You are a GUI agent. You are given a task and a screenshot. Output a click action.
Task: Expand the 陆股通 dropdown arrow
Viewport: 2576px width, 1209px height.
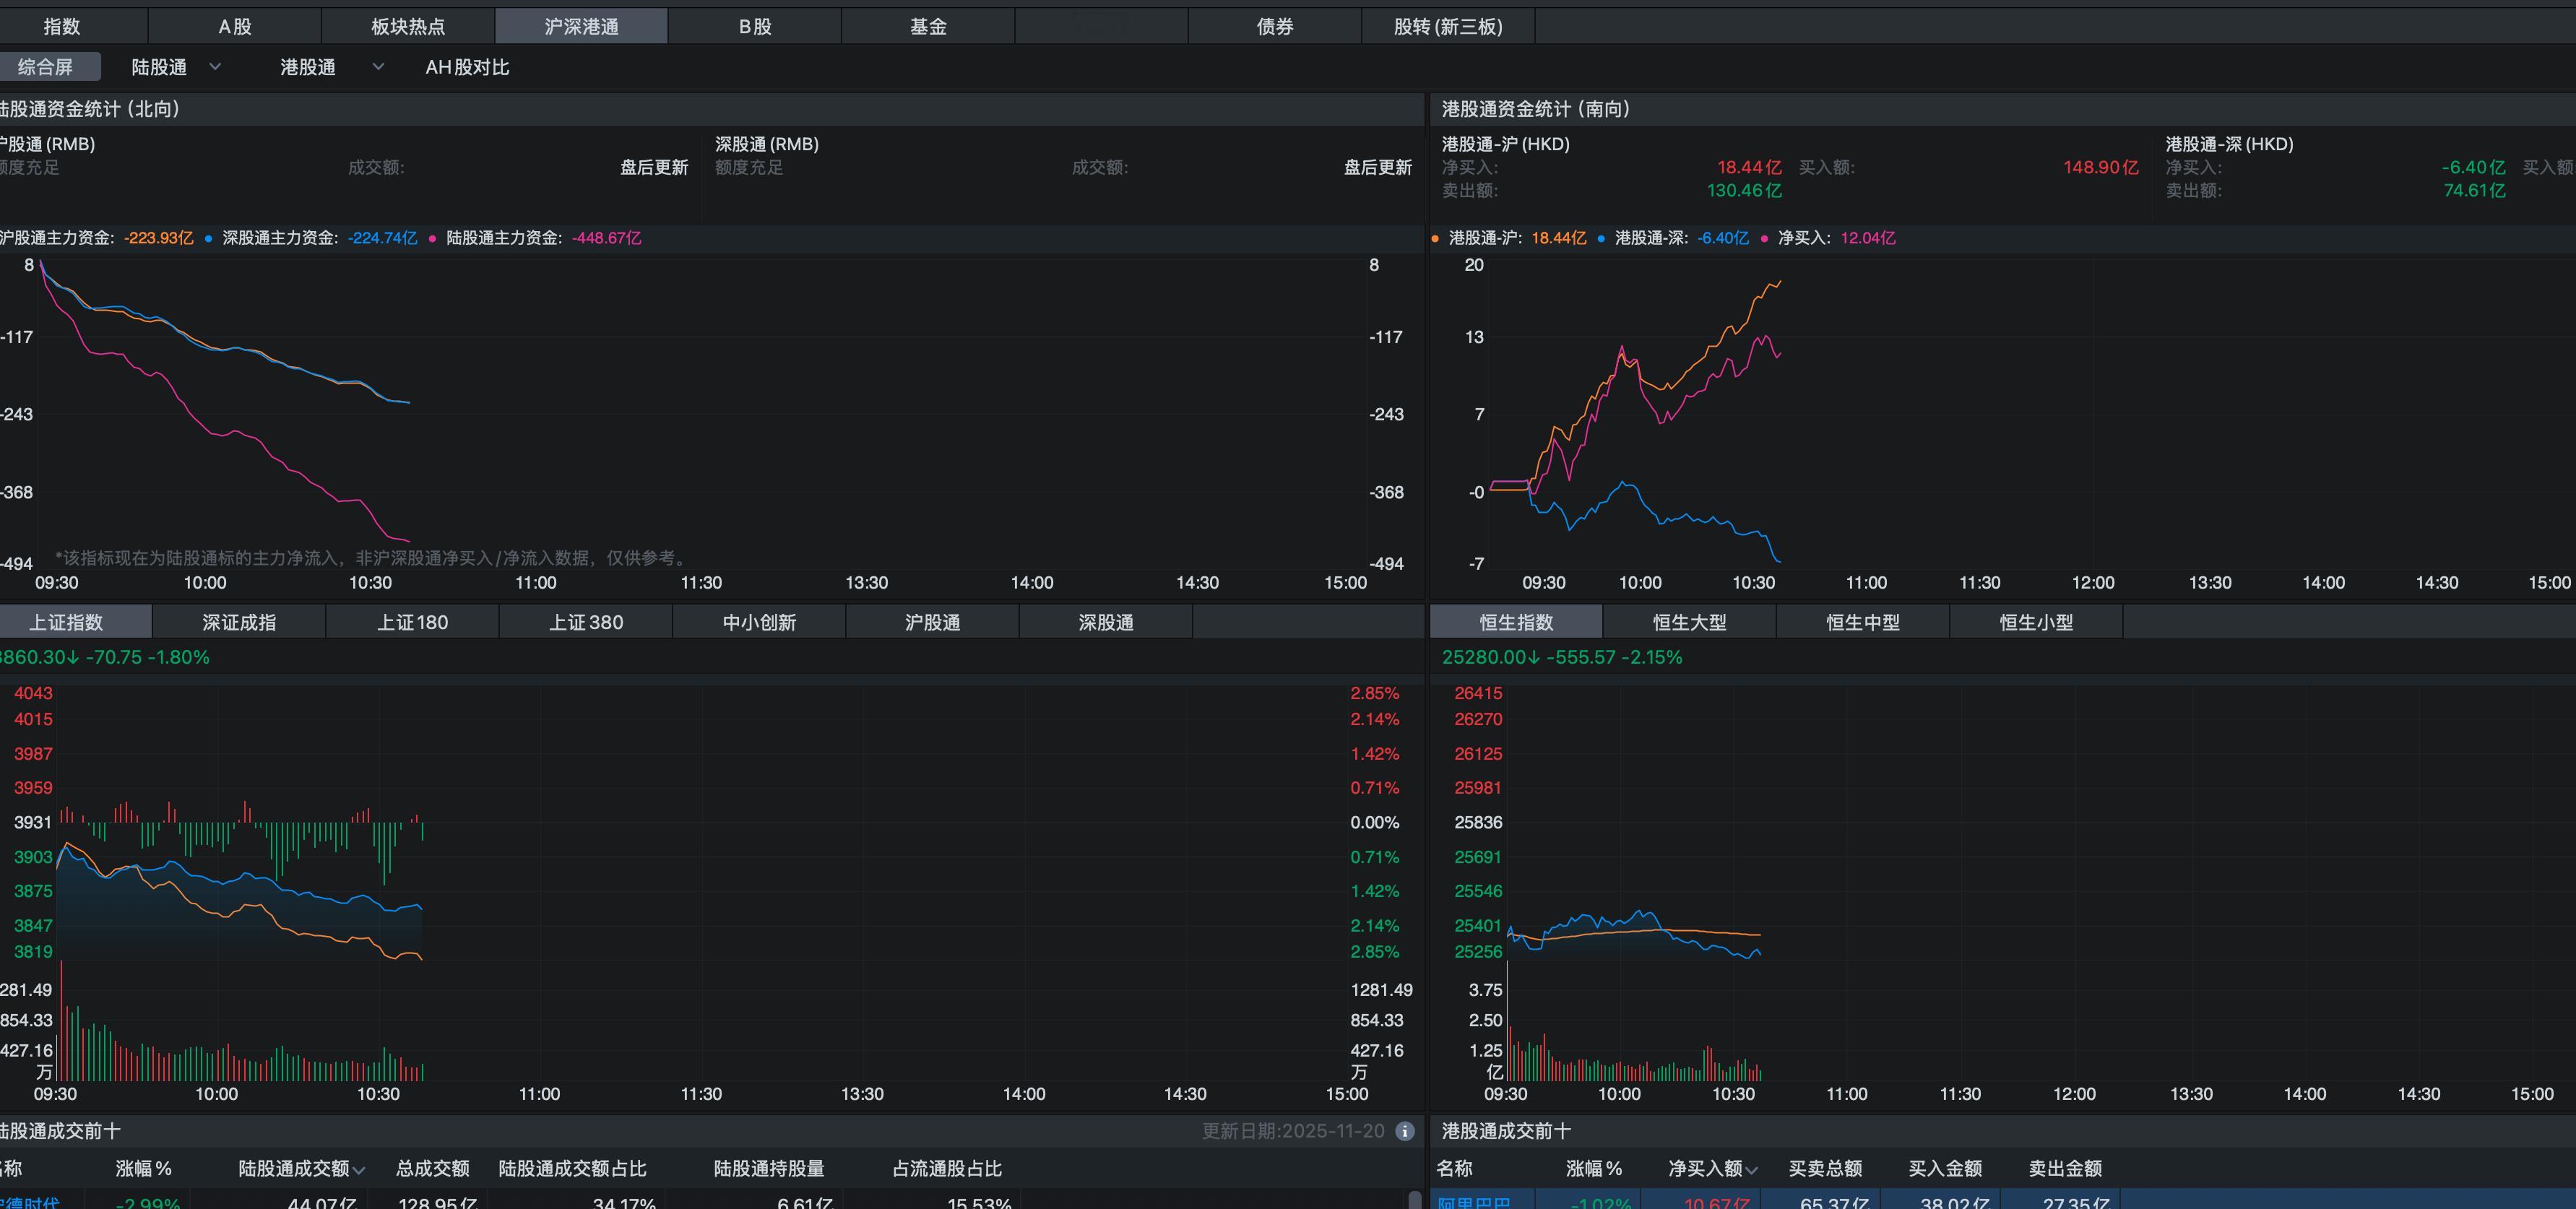pyautogui.click(x=215, y=67)
